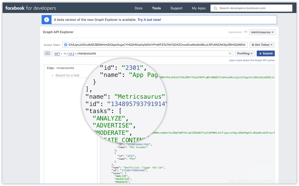Screen dimensions: 299x186
Task: Open the My Apps menu
Action: pyautogui.click(x=199, y=8)
